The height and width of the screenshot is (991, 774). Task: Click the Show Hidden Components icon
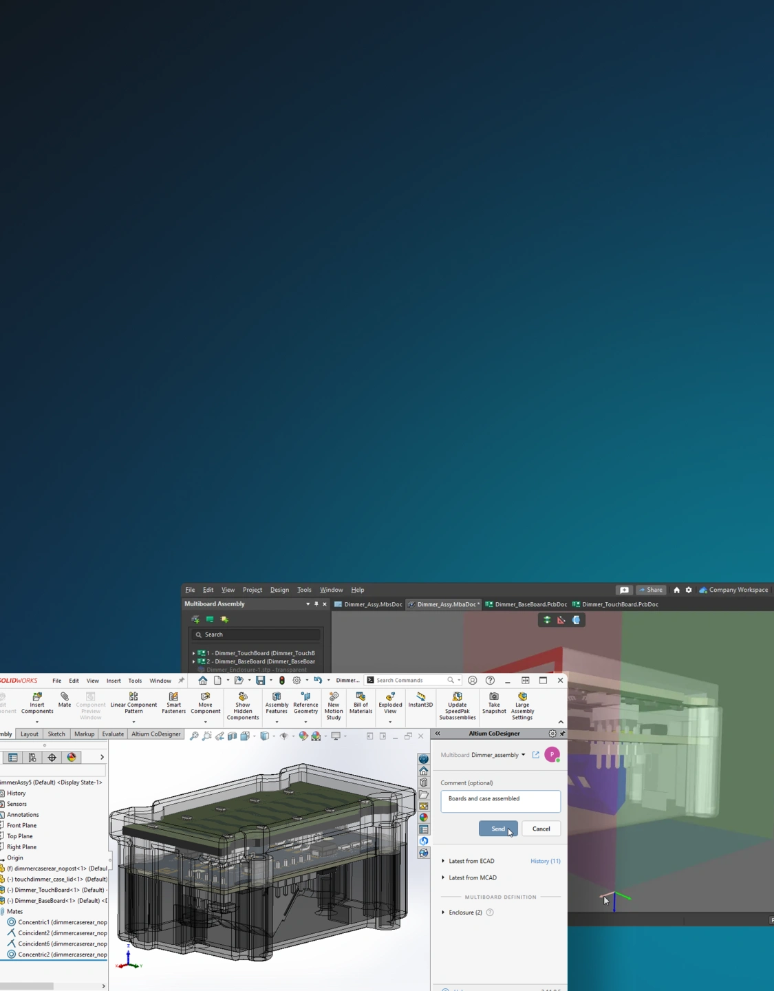coord(243,706)
